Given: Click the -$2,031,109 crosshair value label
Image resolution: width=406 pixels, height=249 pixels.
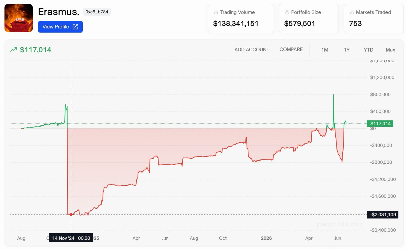Looking at the screenshot, I should [x=383, y=214].
